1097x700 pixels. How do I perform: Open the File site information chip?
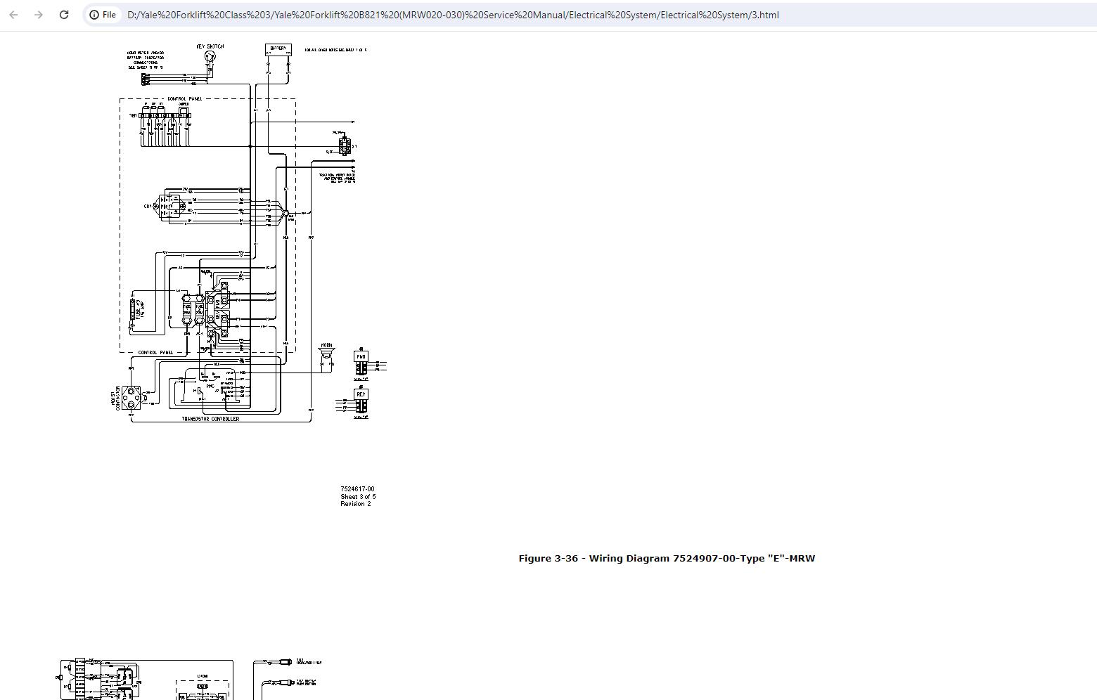103,15
